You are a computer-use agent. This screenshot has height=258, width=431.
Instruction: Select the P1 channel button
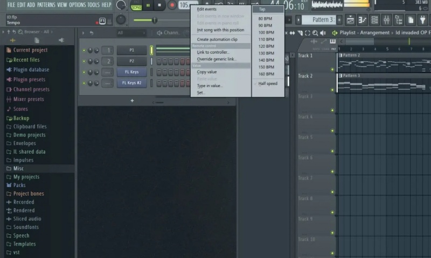tap(131, 50)
